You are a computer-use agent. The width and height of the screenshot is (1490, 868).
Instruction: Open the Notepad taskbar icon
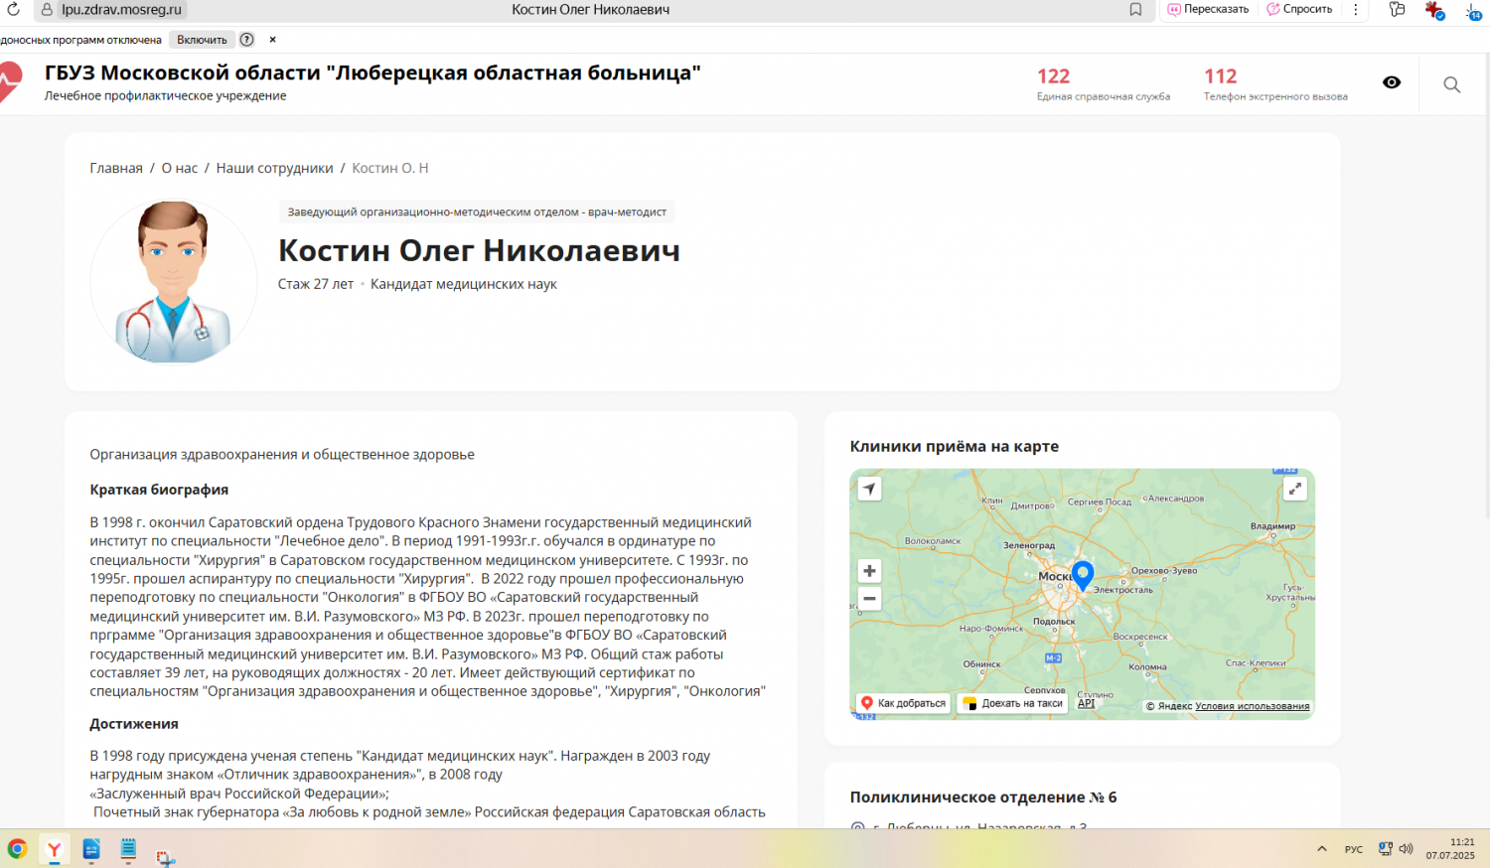pyautogui.click(x=128, y=849)
